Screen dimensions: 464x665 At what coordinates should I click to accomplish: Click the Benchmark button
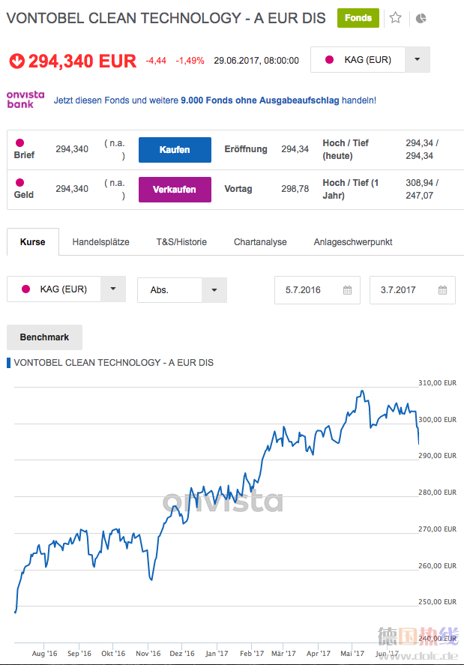click(44, 337)
